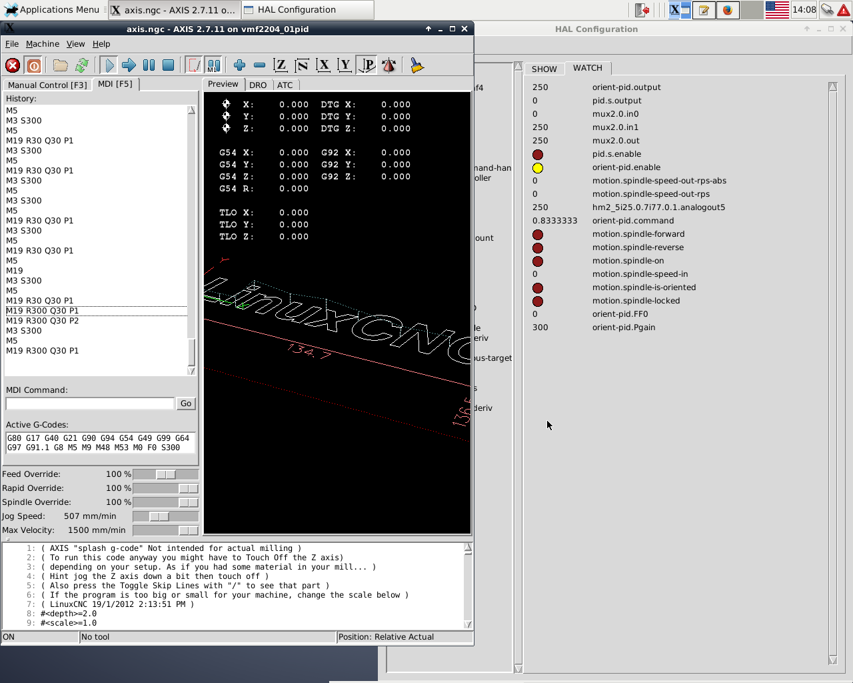
Task: Zoom in the preview with plus icon
Action: click(x=240, y=65)
